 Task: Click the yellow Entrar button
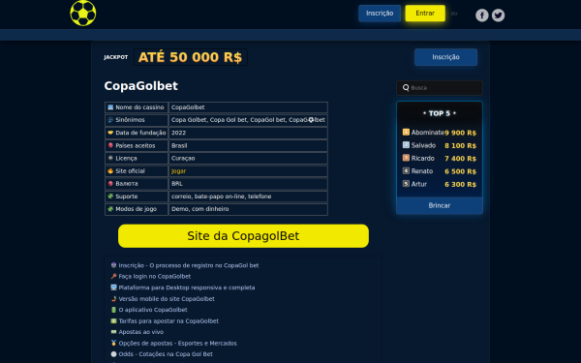(x=425, y=14)
